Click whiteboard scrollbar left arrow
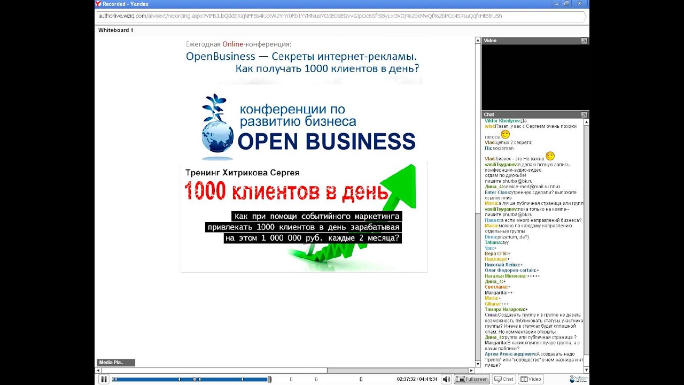The image size is (684, 385). tap(98, 370)
